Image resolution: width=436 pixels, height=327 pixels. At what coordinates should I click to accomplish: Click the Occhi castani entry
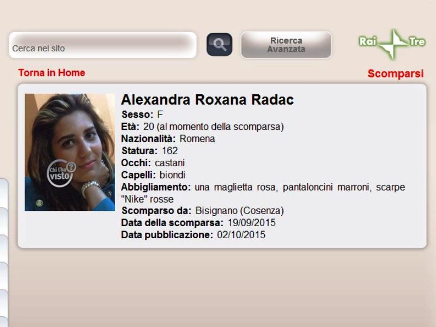point(153,162)
